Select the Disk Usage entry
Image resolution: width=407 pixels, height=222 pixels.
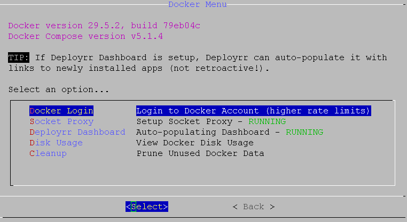tap(56, 143)
